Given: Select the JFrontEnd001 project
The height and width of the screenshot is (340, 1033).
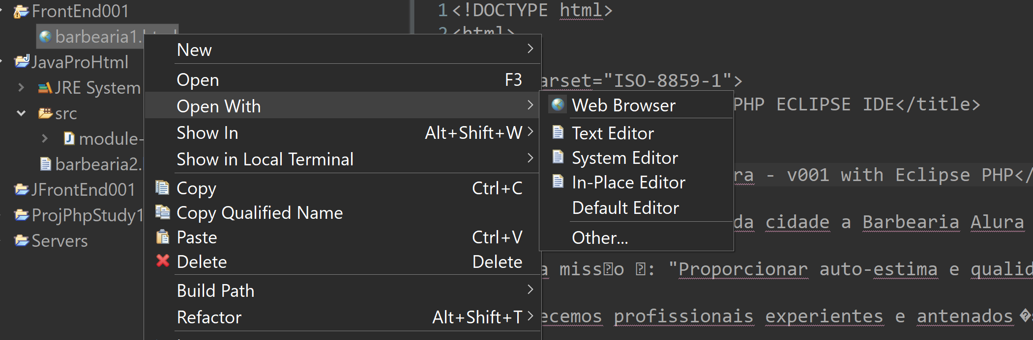Looking at the screenshot, I should pyautogui.click(x=83, y=190).
